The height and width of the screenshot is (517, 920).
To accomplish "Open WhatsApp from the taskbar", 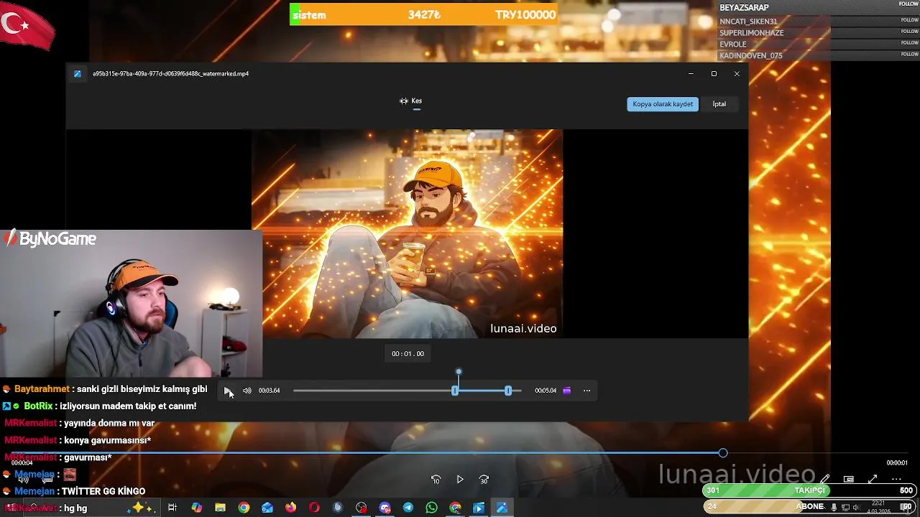I will (431, 508).
